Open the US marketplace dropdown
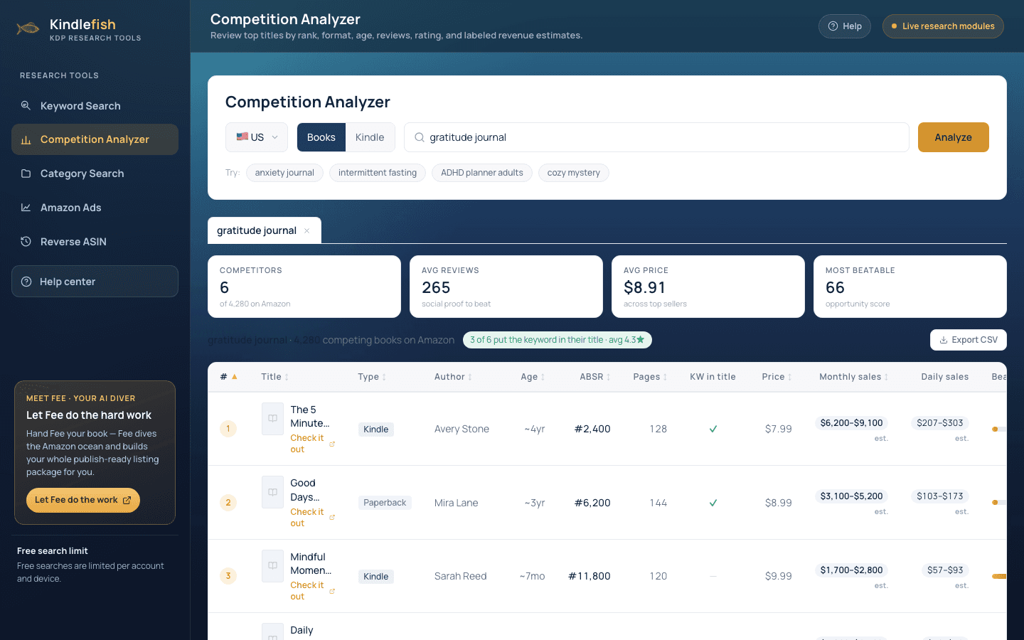 point(257,137)
